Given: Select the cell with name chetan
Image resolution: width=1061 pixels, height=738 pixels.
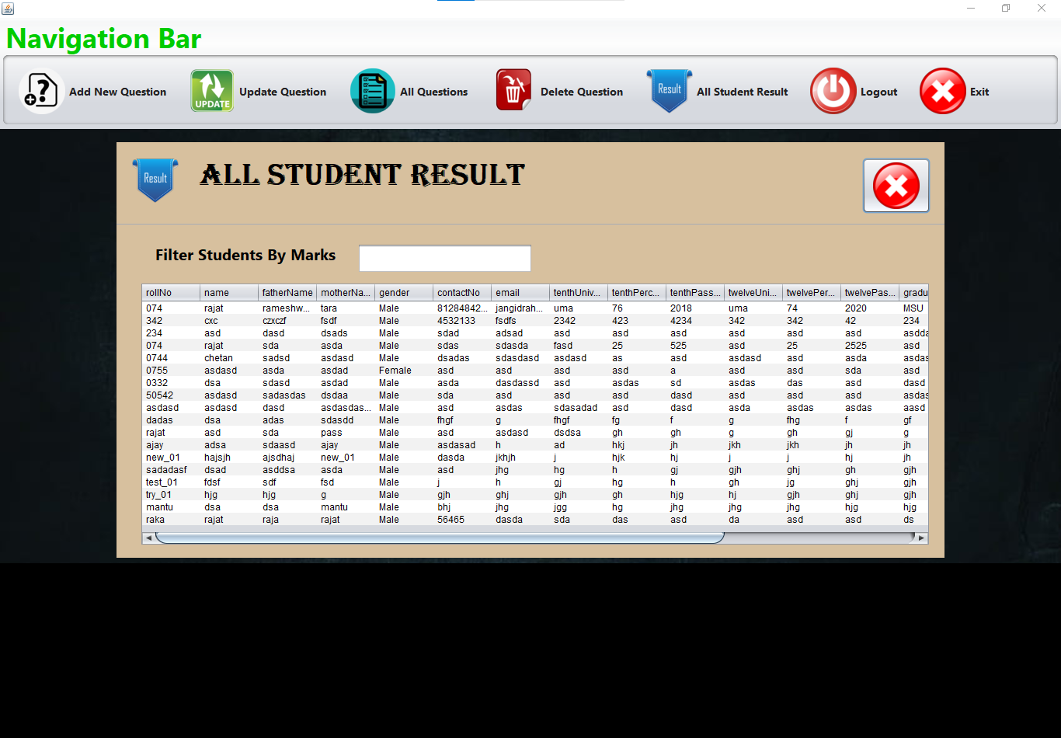Looking at the screenshot, I should tap(229, 358).
